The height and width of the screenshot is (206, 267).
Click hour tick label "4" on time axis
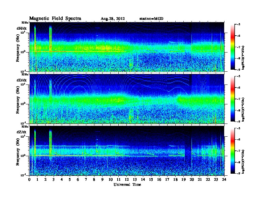[x=62, y=179]
